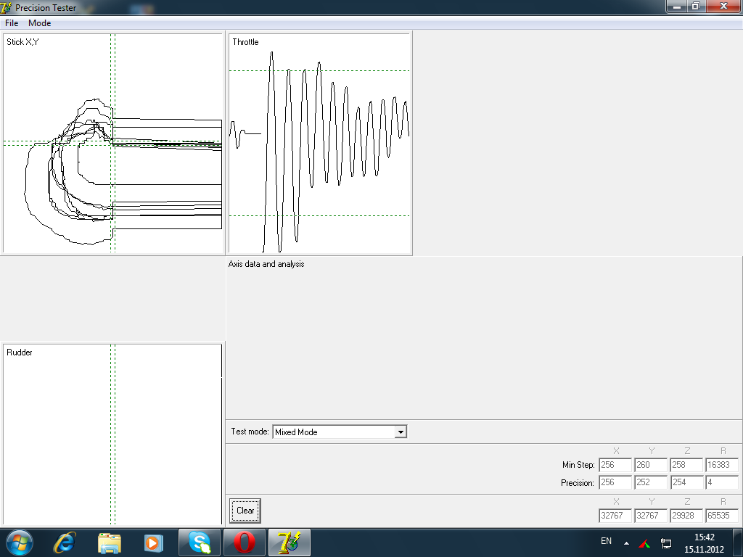Click the Axis data and analysis label

click(x=266, y=264)
